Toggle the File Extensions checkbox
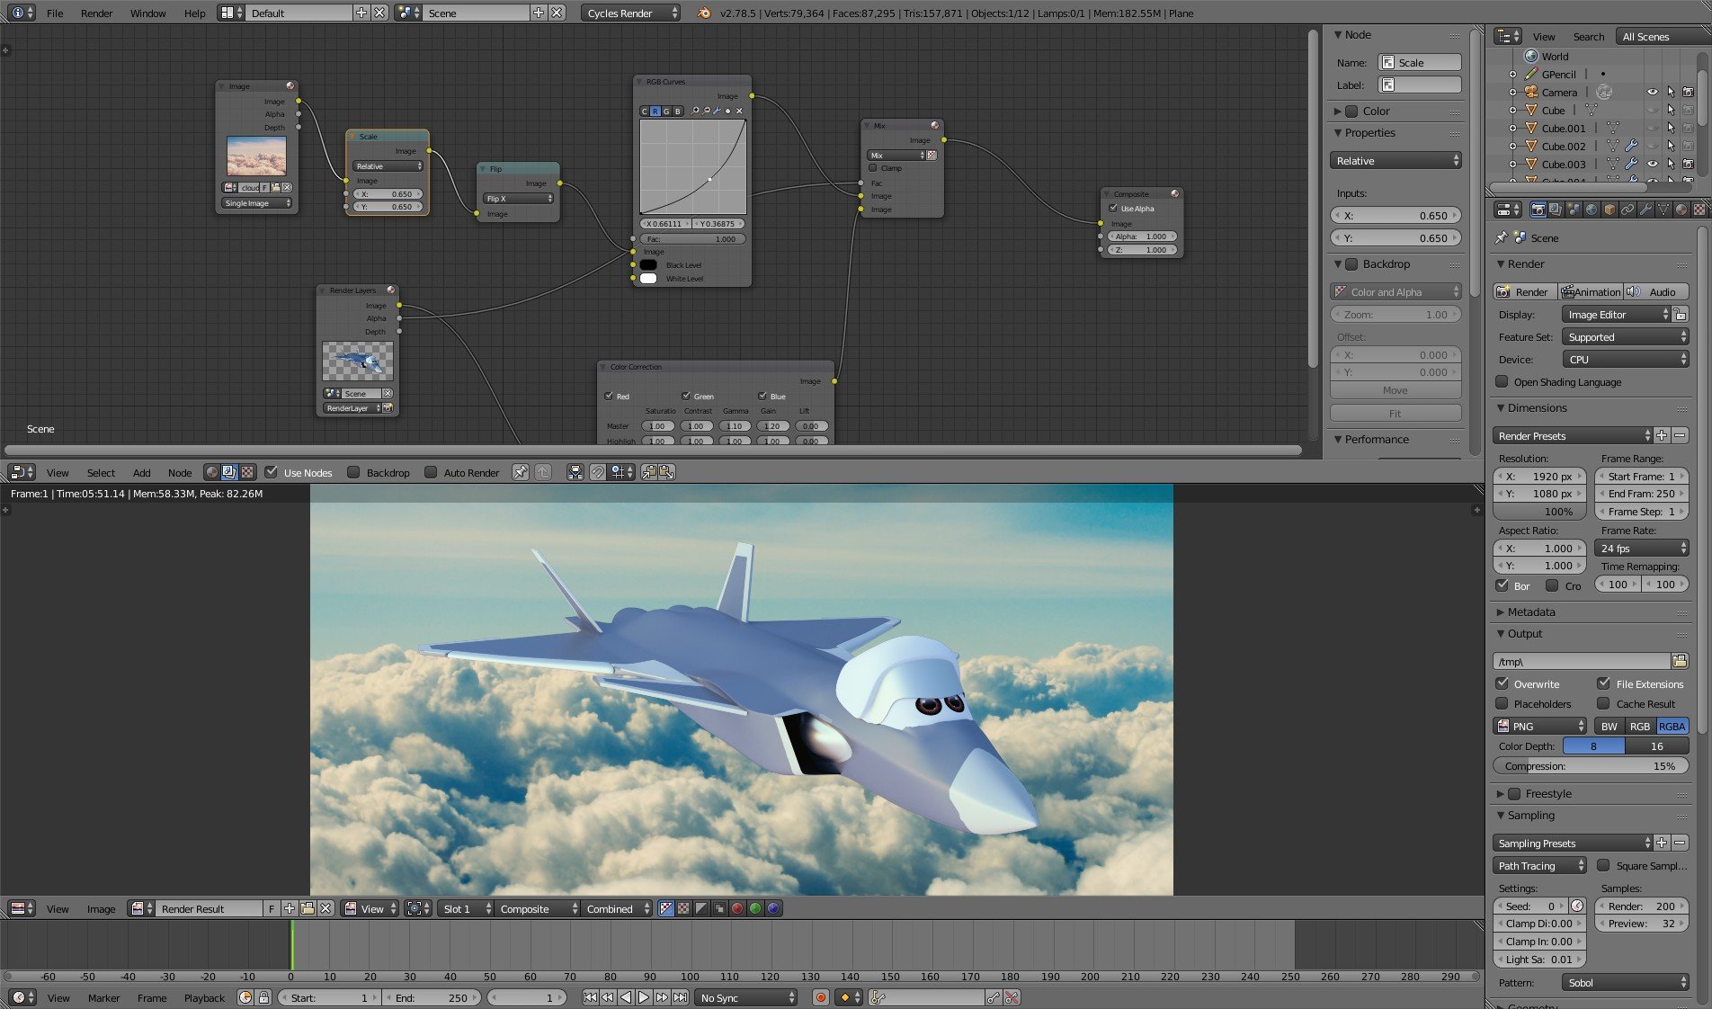 click(x=1603, y=683)
